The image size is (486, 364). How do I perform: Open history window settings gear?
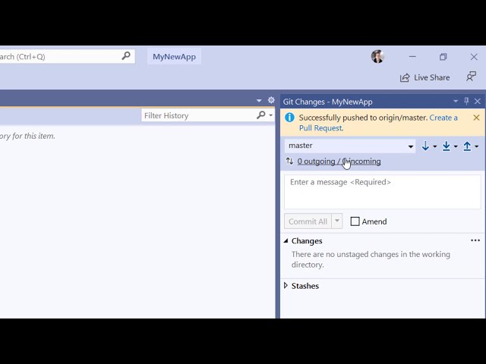point(271,100)
